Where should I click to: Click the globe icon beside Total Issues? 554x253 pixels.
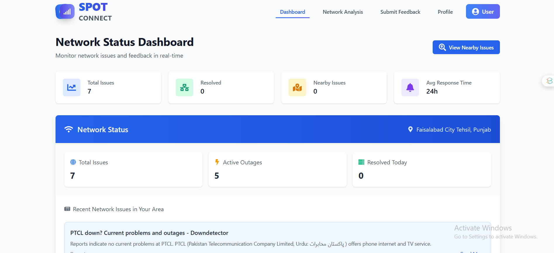coord(73,162)
